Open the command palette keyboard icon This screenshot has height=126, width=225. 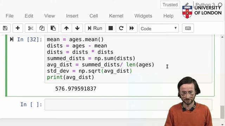pyautogui.click(x=188, y=28)
